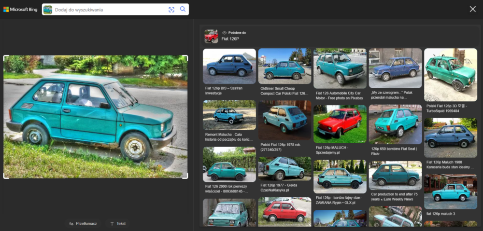Click the visual search camera icon
Image resolution: width=483 pixels, height=231 pixels.
click(171, 9)
